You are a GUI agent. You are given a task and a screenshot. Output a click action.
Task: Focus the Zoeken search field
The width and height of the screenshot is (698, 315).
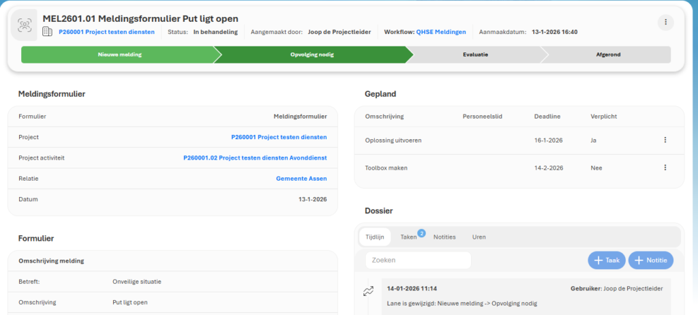pos(418,260)
